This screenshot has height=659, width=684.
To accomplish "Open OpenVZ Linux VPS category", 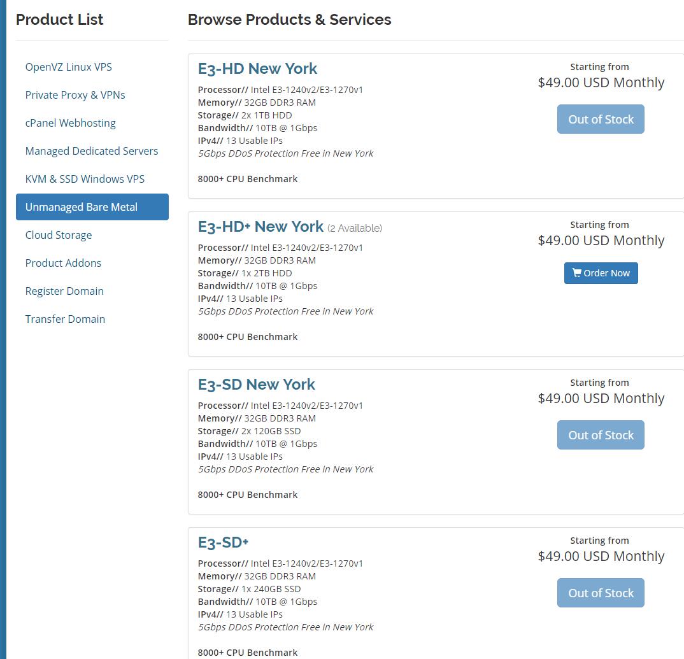I will (x=69, y=67).
